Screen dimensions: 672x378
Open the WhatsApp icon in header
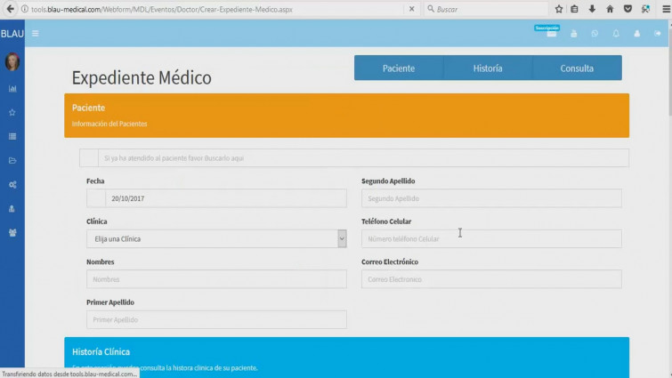(x=595, y=34)
